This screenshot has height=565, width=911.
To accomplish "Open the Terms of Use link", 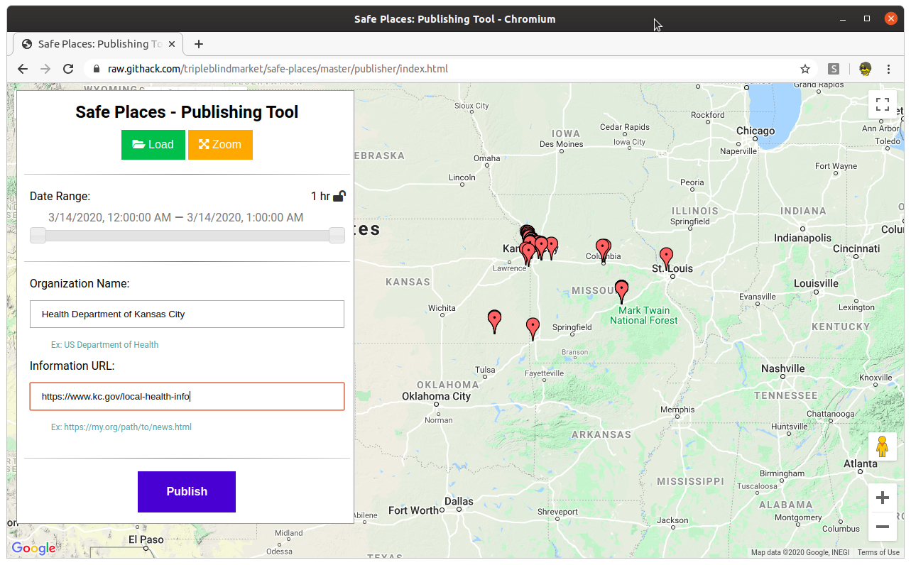I will tap(878, 552).
